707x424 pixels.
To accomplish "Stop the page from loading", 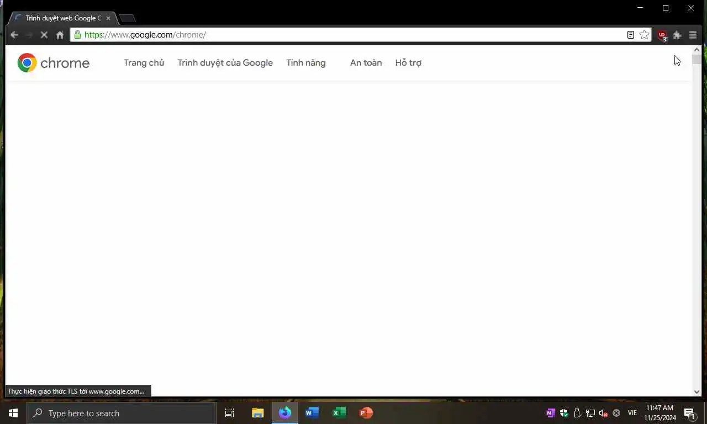I will (44, 35).
